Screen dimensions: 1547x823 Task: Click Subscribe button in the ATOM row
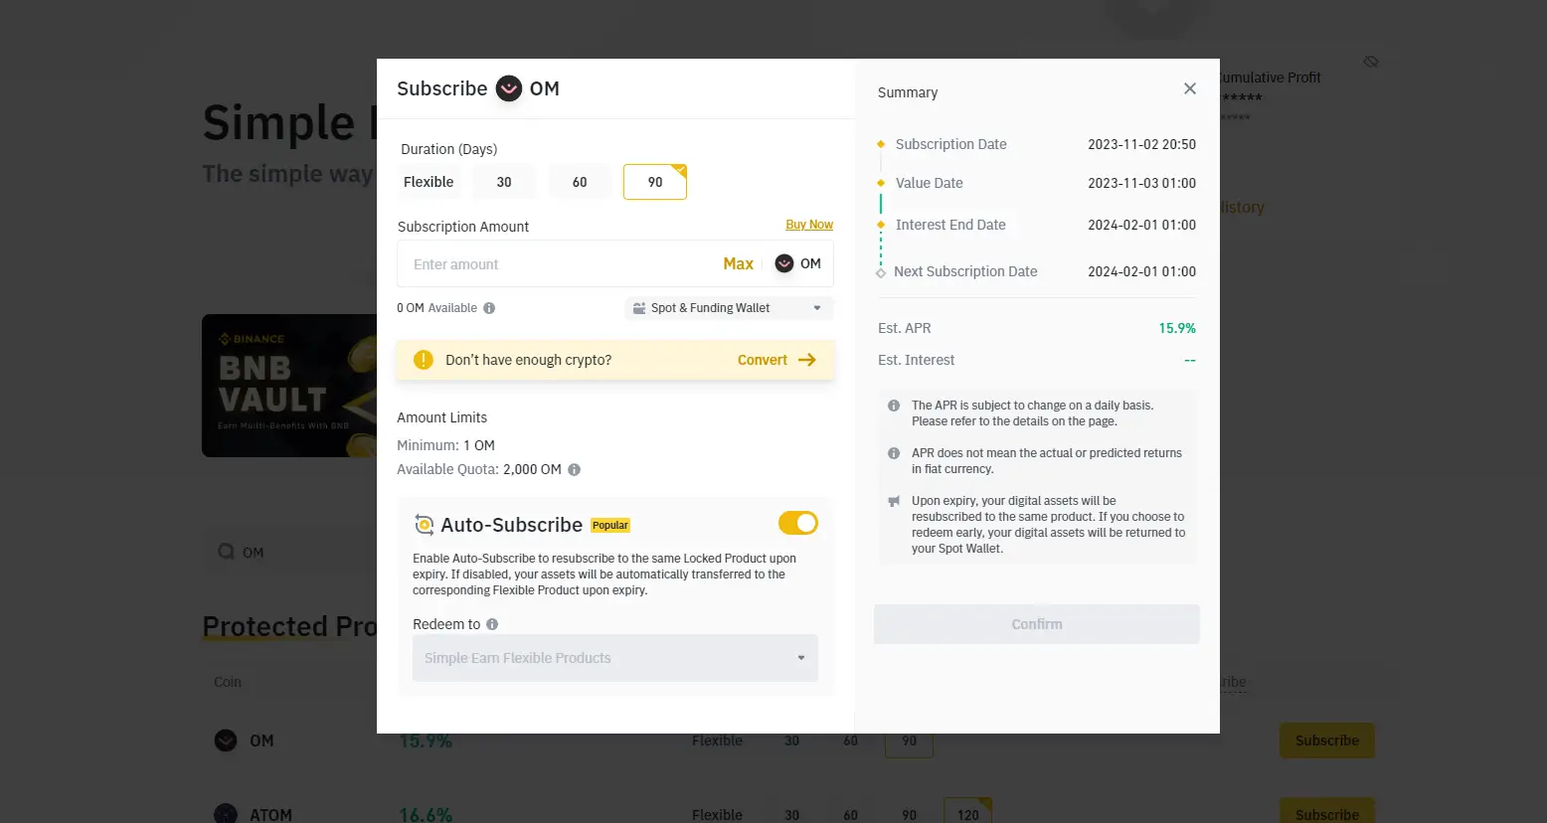1327,811
